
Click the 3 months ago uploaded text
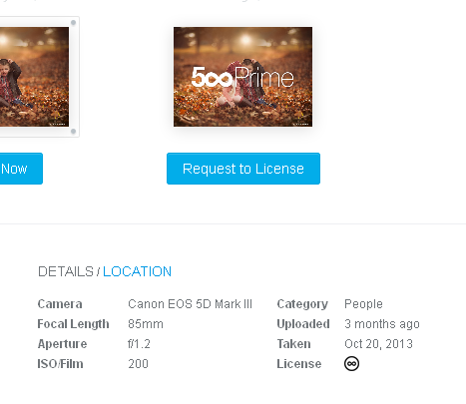point(382,324)
